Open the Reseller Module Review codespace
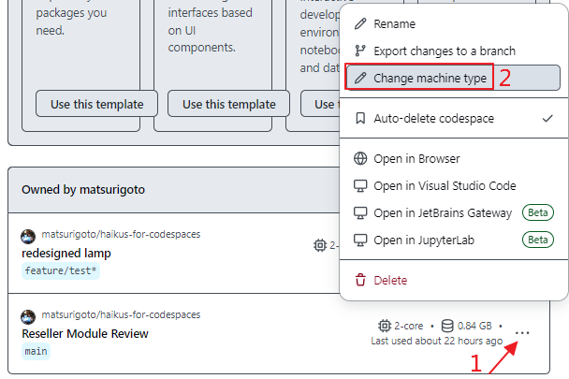This screenshot has height=379, width=569. [x=85, y=333]
